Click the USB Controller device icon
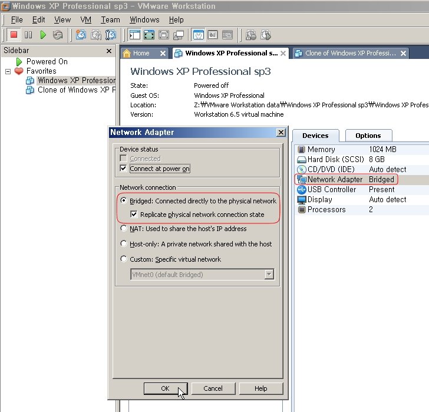Viewport: 429px width, 412px height. point(302,189)
